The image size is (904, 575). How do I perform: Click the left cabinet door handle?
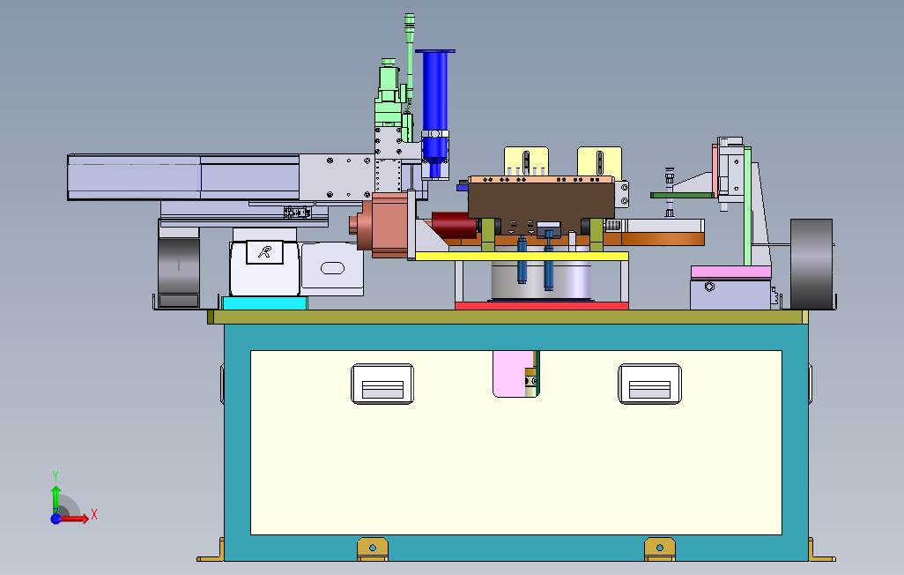point(382,384)
